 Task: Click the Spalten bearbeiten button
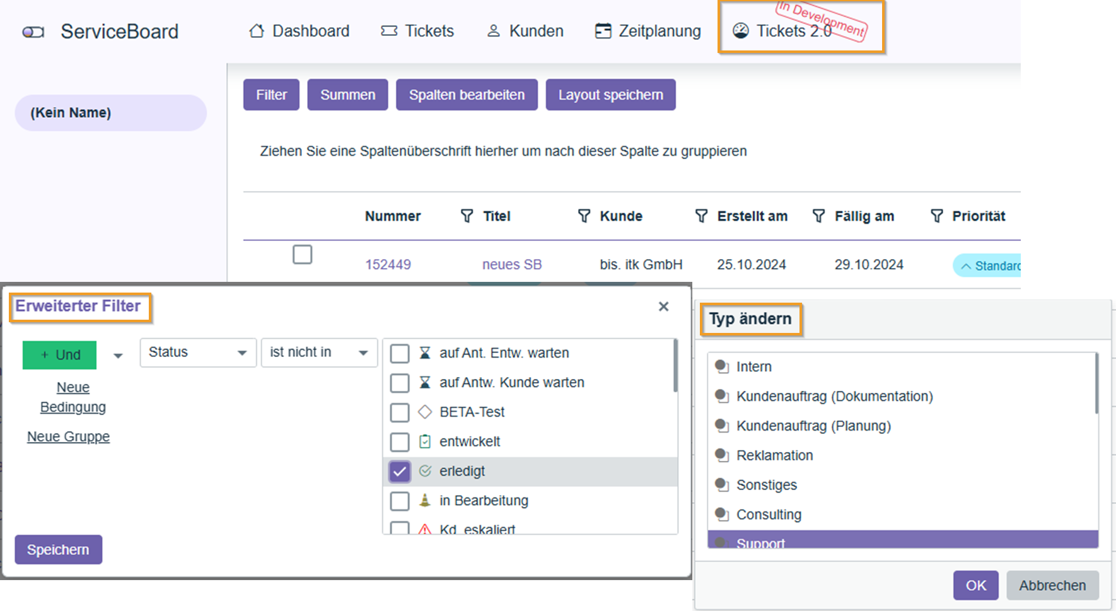(467, 95)
